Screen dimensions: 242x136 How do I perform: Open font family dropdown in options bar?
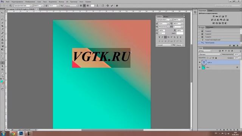[x=31, y=6]
